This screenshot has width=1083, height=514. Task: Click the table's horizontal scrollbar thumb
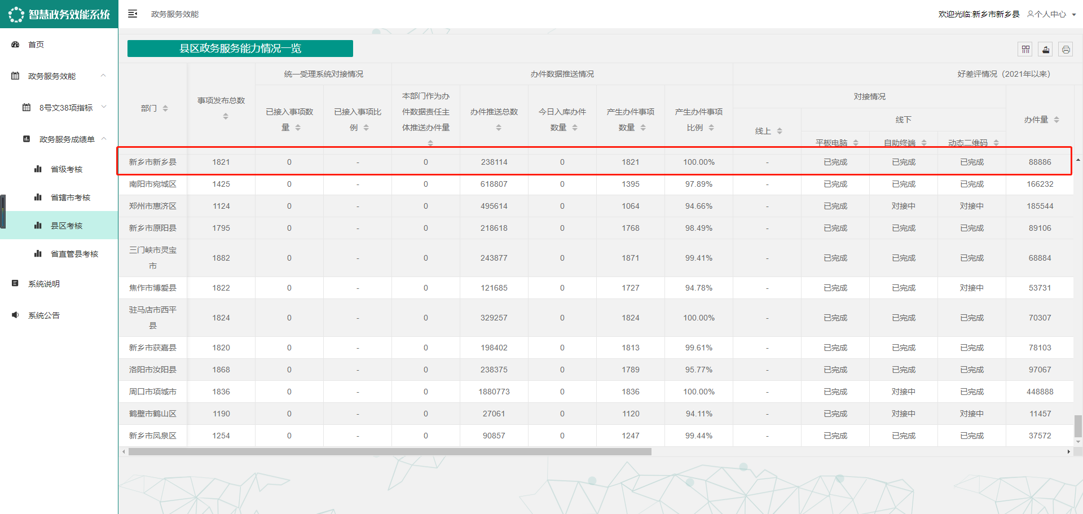(x=389, y=452)
